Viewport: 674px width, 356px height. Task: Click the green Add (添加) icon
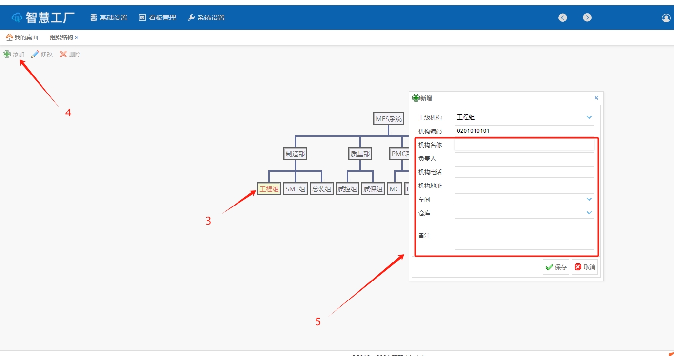click(x=7, y=55)
